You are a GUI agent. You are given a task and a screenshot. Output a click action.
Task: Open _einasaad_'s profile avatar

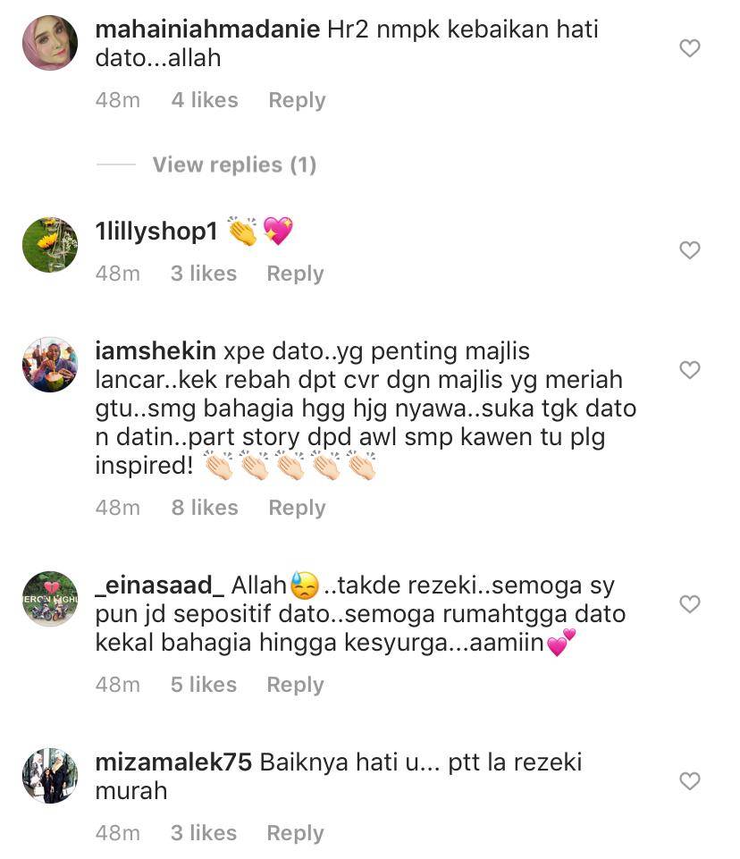(x=50, y=599)
